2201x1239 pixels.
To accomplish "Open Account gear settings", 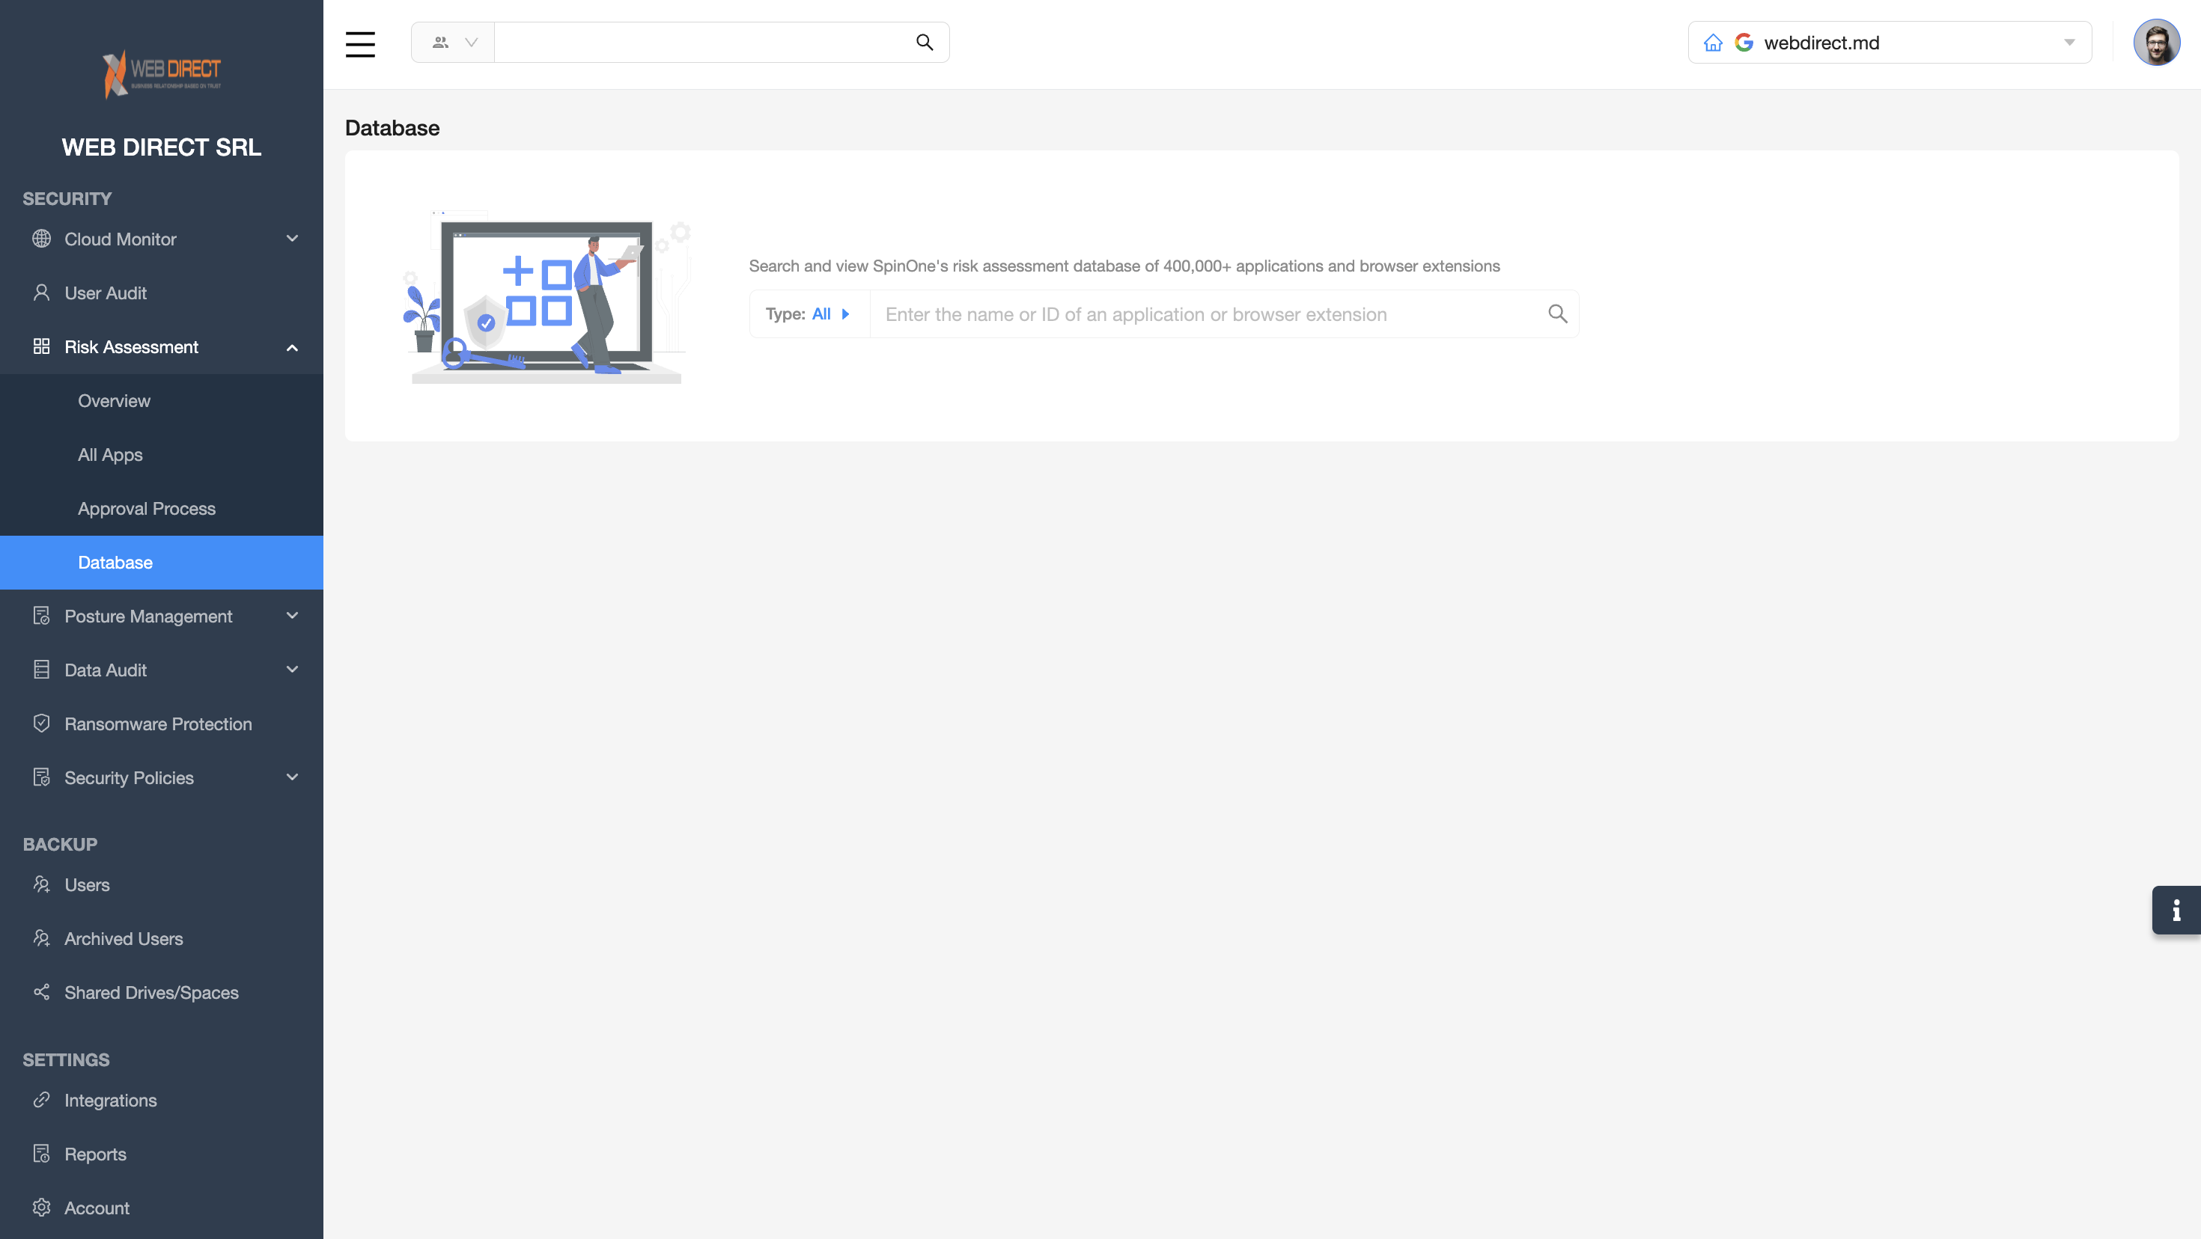I will (97, 1208).
